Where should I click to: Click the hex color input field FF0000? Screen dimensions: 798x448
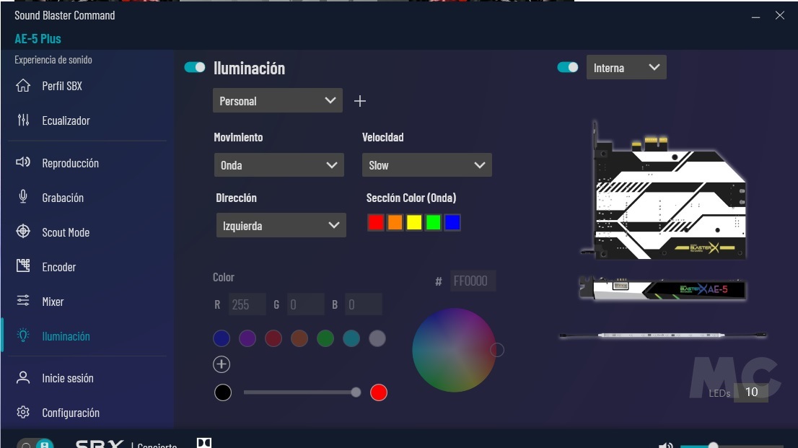click(473, 281)
